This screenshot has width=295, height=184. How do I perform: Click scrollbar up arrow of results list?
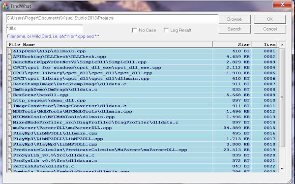point(282,45)
